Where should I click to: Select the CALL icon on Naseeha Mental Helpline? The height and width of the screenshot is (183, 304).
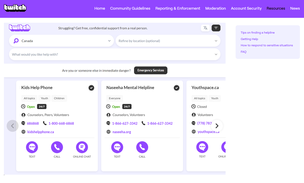pyautogui.click(x=142, y=147)
